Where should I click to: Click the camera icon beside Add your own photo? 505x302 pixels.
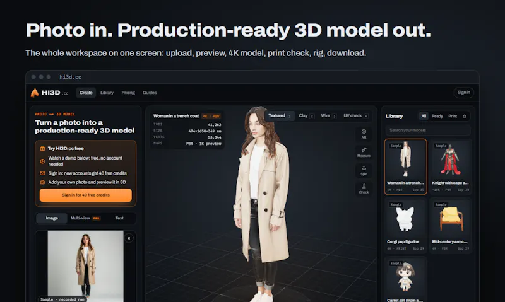click(x=42, y=182)
